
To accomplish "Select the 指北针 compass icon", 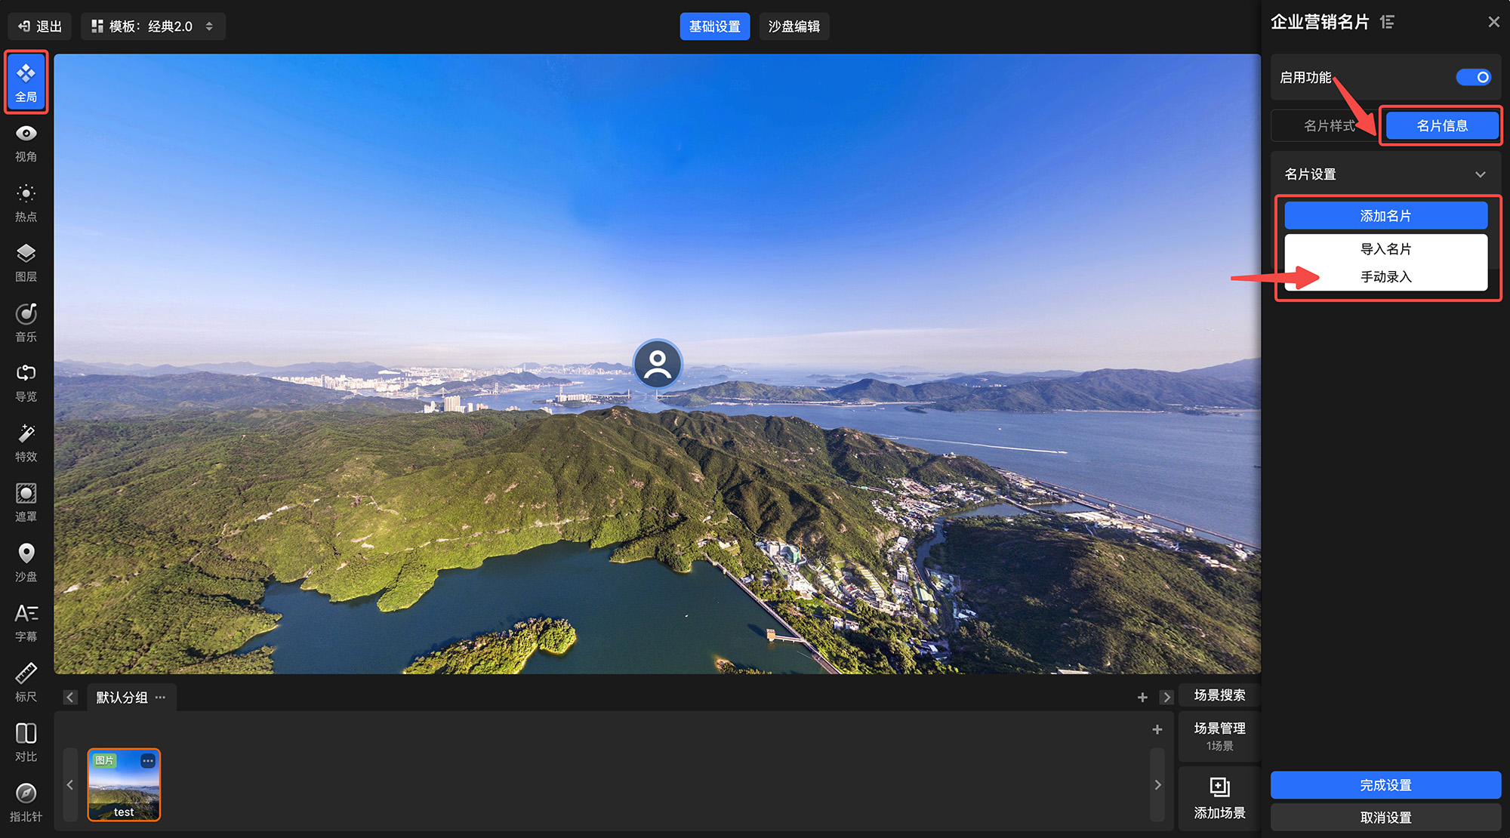I will 26,802.
